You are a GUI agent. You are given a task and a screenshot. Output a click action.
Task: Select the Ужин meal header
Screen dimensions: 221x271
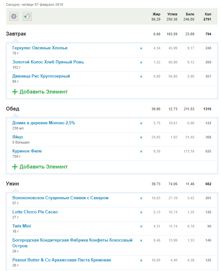tap(12, 184)
